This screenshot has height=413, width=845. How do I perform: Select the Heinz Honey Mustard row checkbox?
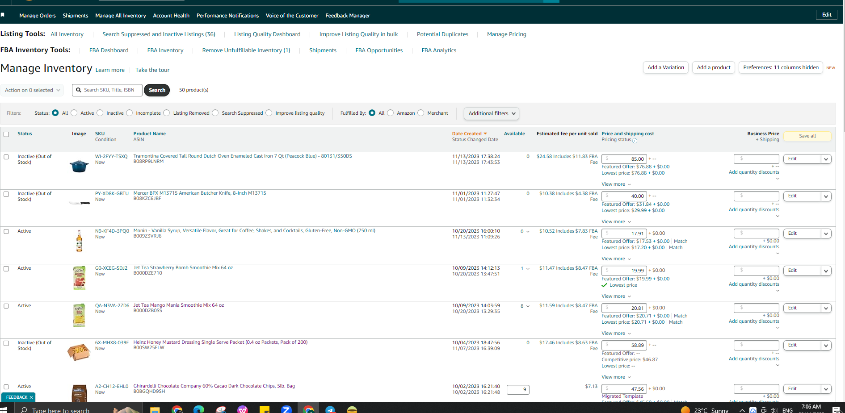(x=6, y=343)
